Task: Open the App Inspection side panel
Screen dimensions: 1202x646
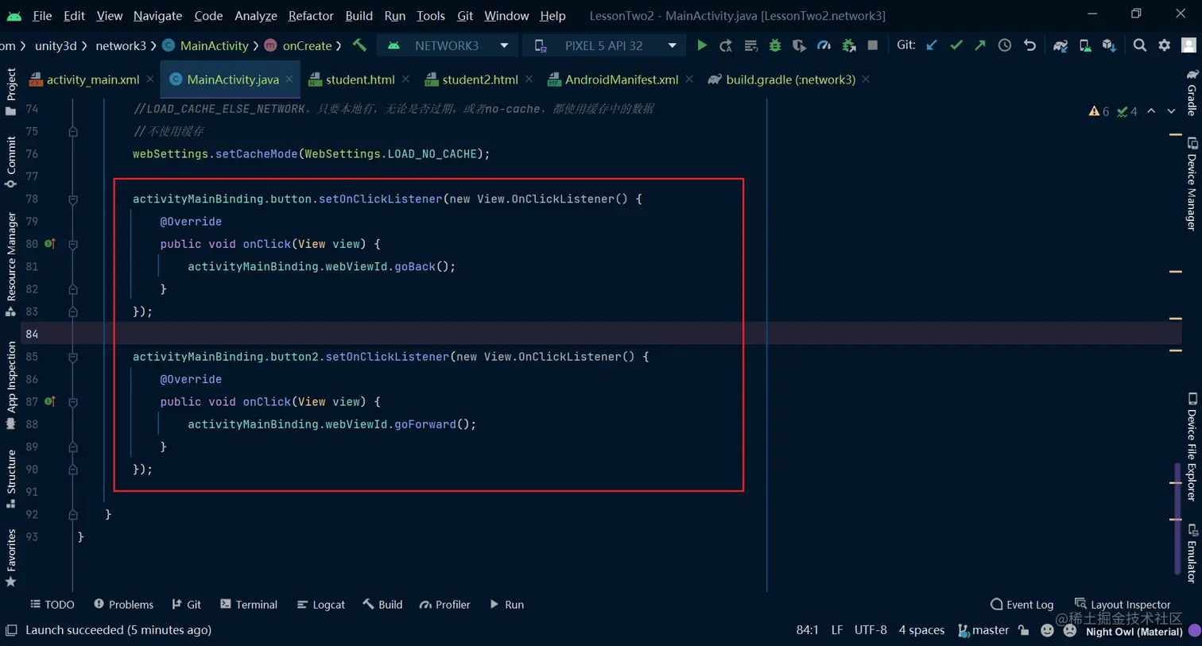Action: [x=11, y=385]
